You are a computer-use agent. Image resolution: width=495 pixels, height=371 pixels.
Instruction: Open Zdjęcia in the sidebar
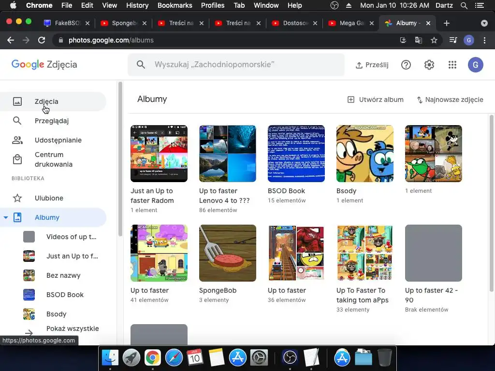[53, 101]
